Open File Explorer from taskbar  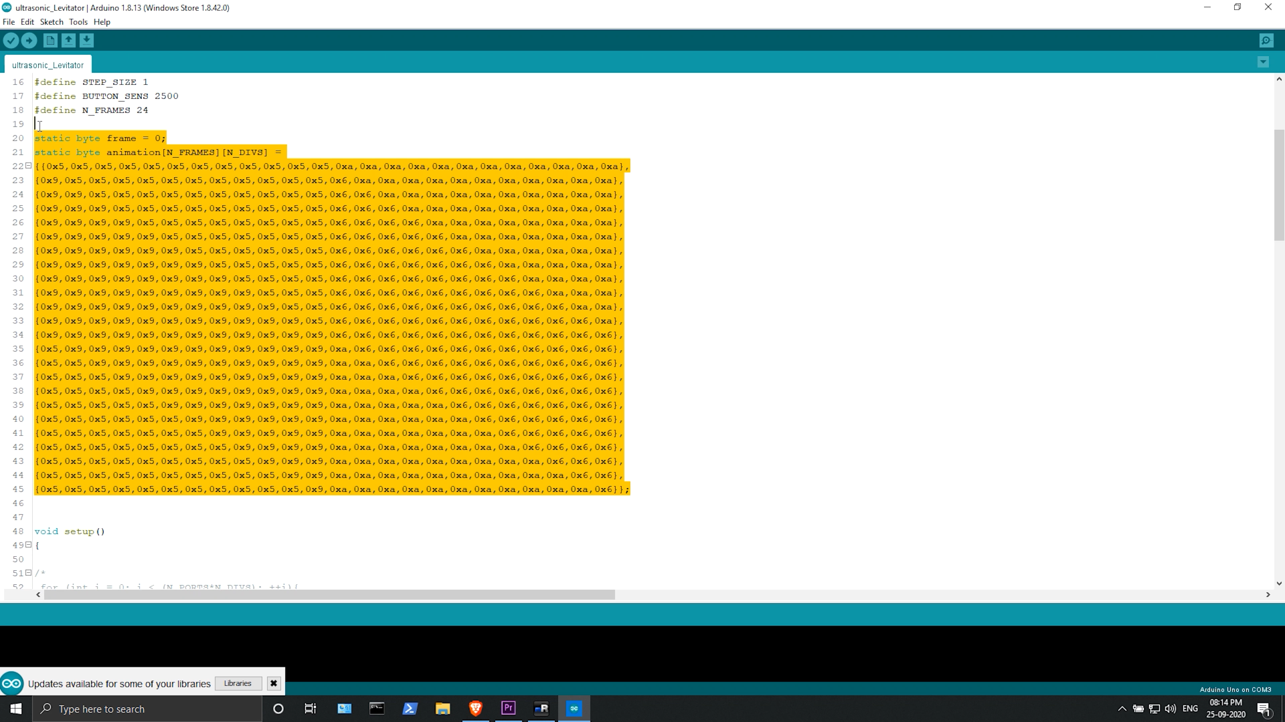tap(442, 709)
